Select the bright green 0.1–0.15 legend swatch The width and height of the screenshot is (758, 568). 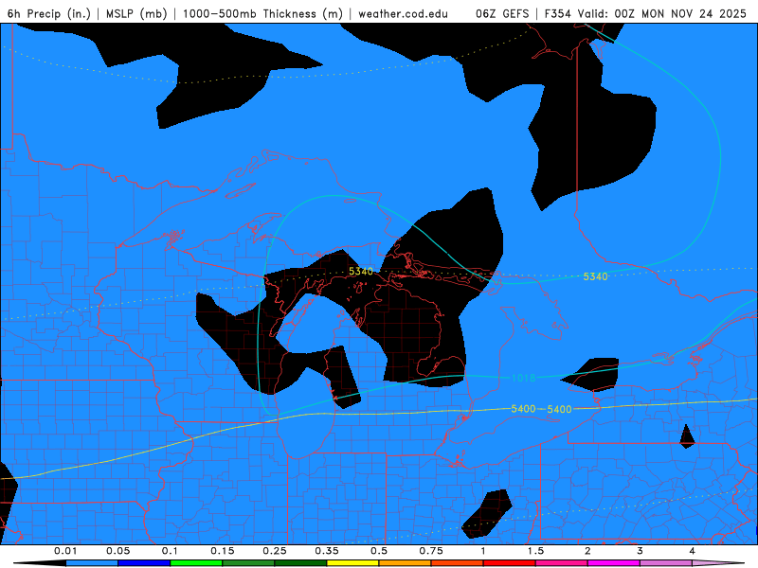(196, 563)
